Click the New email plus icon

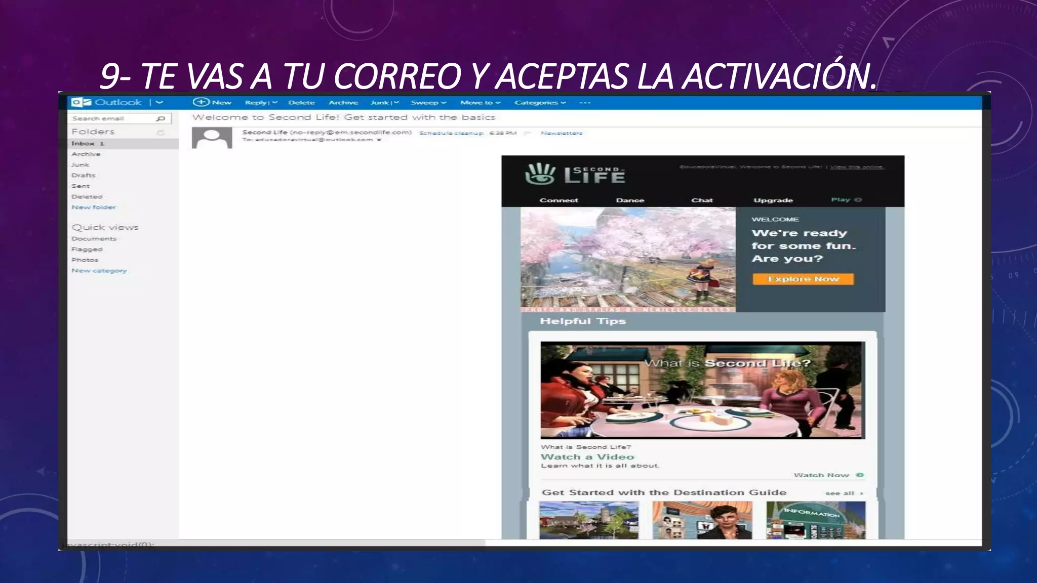pos(201,102)
